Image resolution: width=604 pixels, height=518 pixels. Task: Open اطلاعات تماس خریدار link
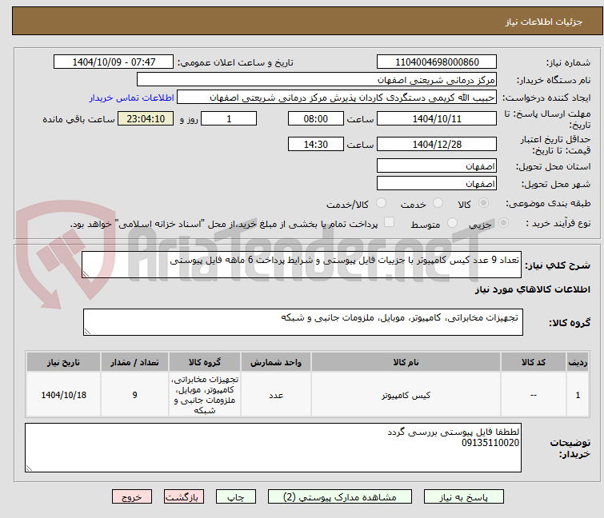(132, 98)
